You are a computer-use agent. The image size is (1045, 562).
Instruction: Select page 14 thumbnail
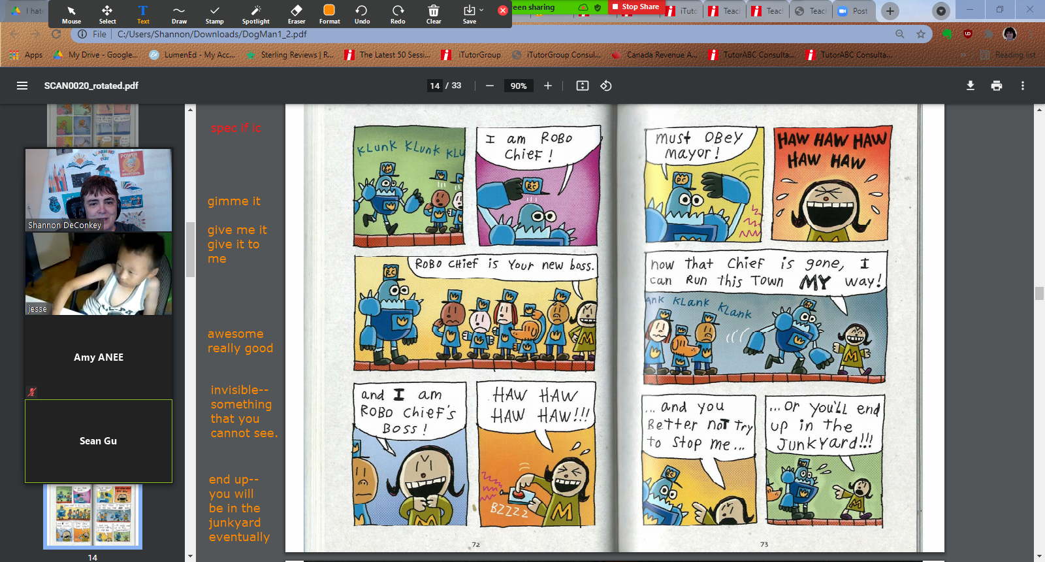coord(93,516)
